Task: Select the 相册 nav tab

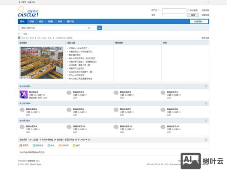Action: tap(50, 21)
